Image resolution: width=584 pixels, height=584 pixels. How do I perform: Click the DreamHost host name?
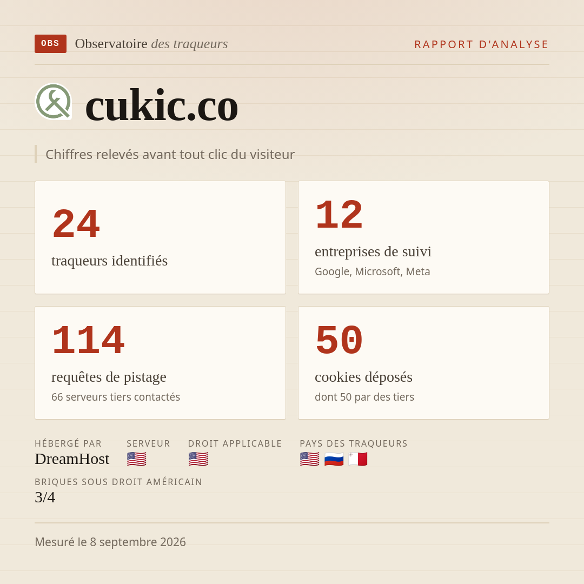pyautogui.click(x=72, y=459)
